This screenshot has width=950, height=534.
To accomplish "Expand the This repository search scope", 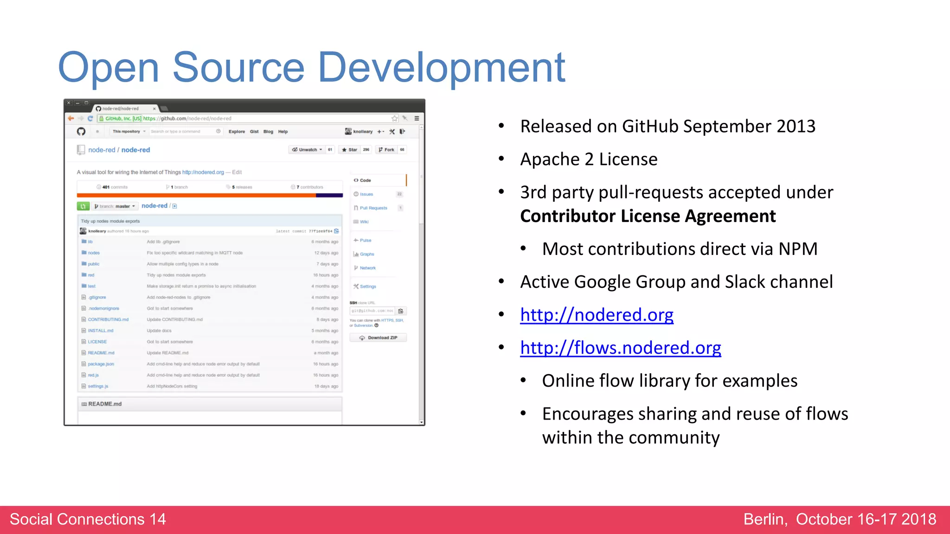I will click(x=129, y=132).
